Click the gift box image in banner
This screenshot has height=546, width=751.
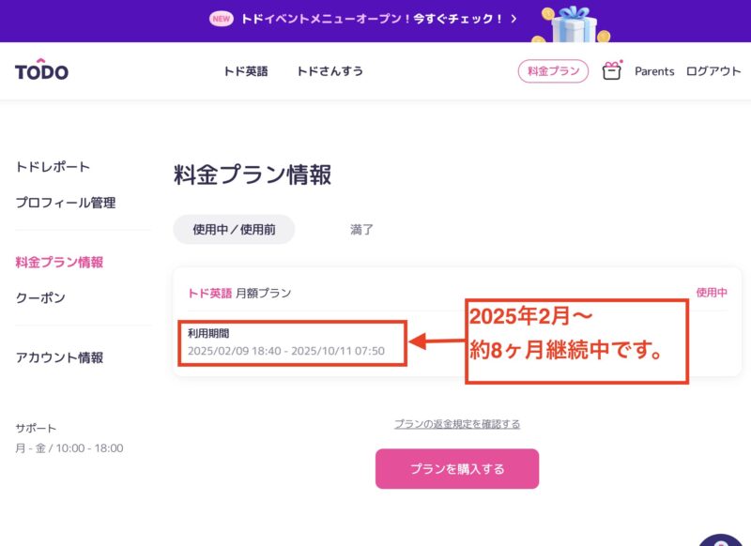click(573, 23)
